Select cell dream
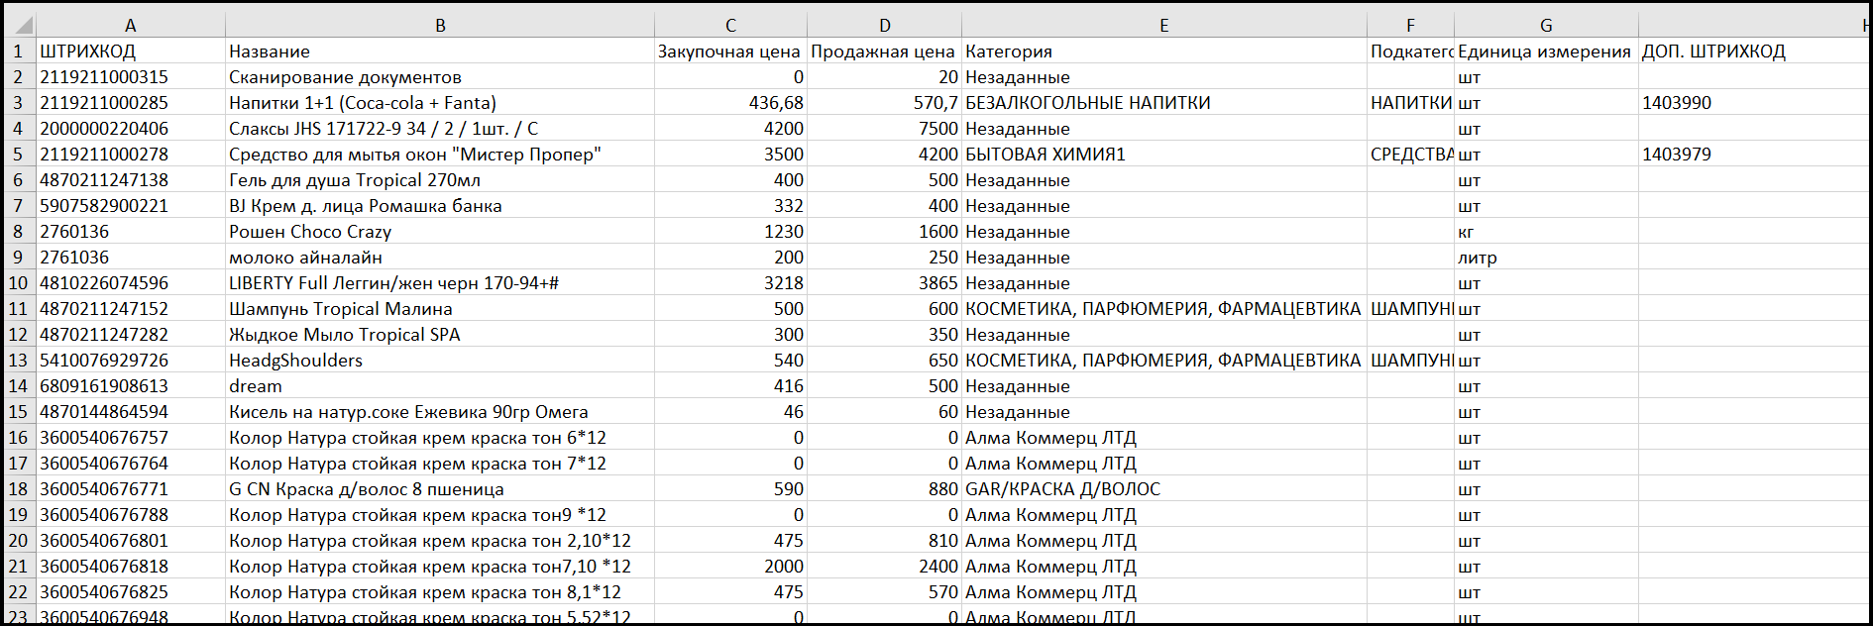This screenshot has width=1873, height=626. pyautogui.click(x=440, y=385)
